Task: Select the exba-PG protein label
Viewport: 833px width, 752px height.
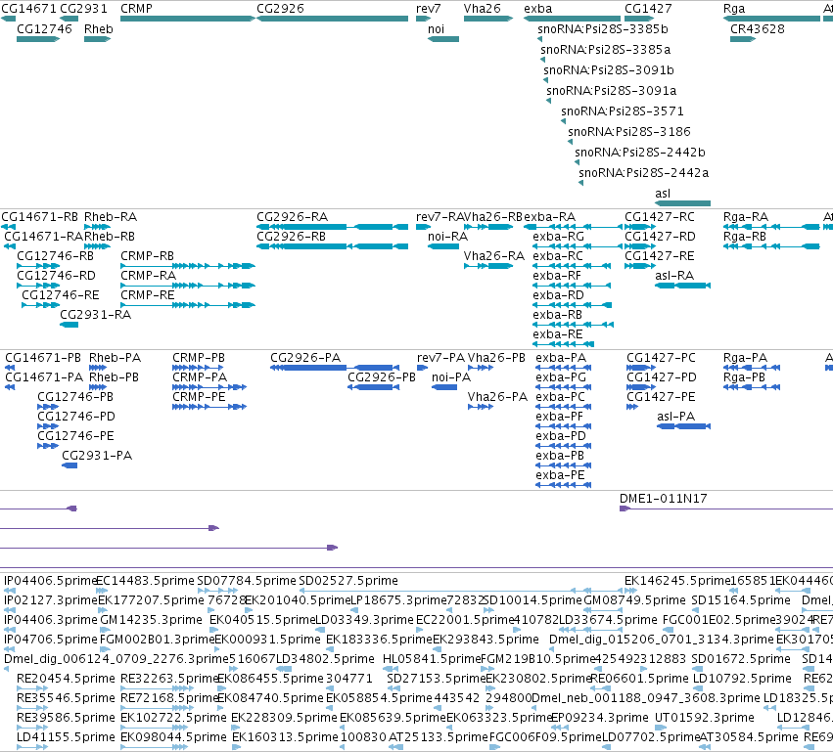Action: click(561, 377)
